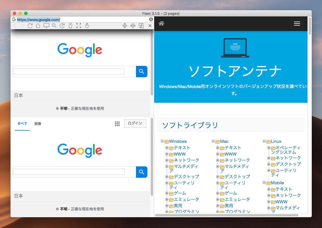Screen dimensions: 322x228
Task: Open 実用 under the Windows tree
Action: (178, 206)
